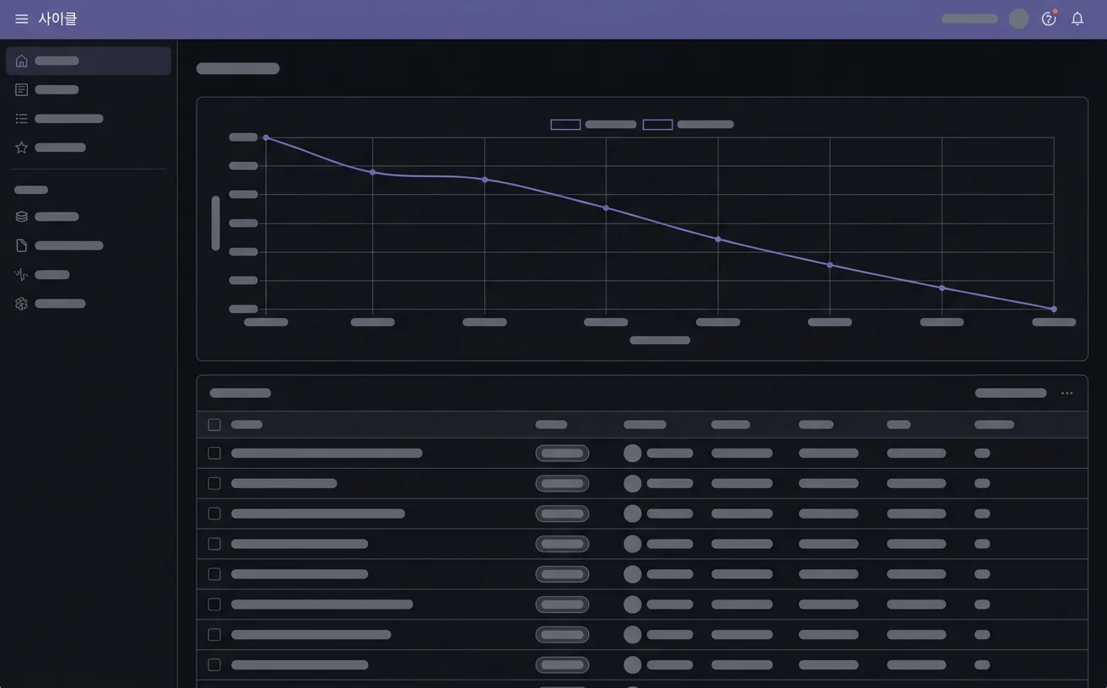Click the first data point on line chart

point(266,137)
